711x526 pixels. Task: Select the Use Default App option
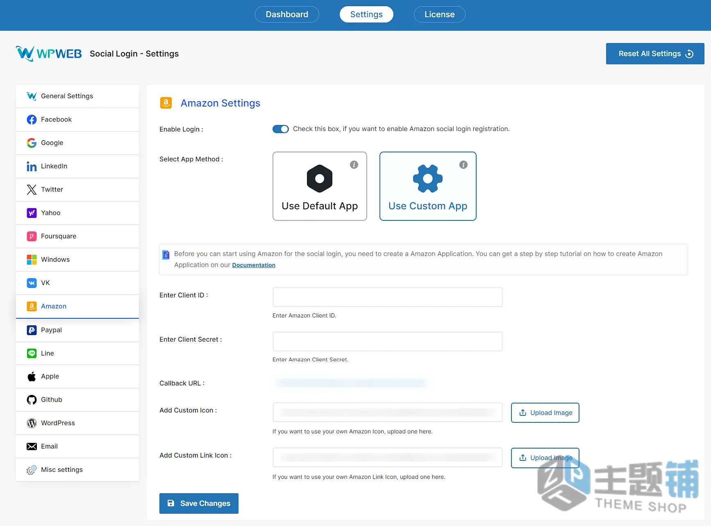[320, 186]
